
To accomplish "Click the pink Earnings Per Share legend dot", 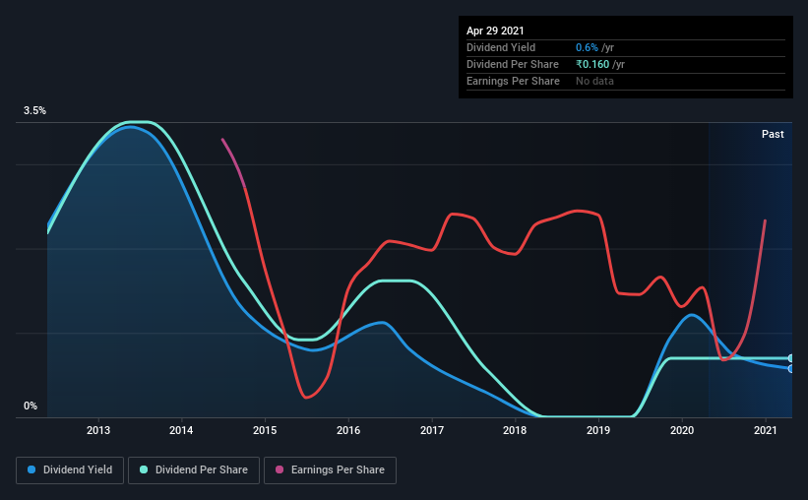I will [x=280, y=469].
